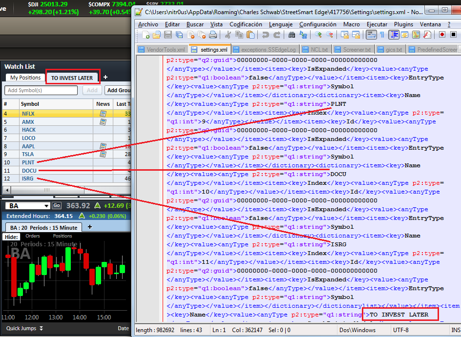The height and width of the screenshot is (337, 461).
Task: Open the Configuración menu
Action: click(318, 24)
